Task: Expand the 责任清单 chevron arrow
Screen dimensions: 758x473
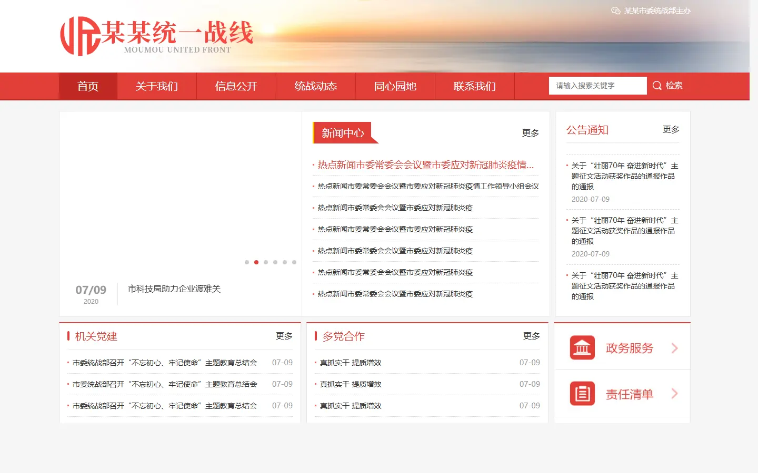Action: click(674, 394)
